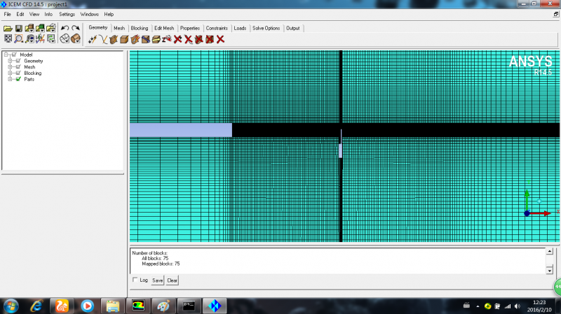The image size is (561, 314).
Task: Toggle Model checkbox in tree
Action: pyautogui.click(x=14, y=55)
